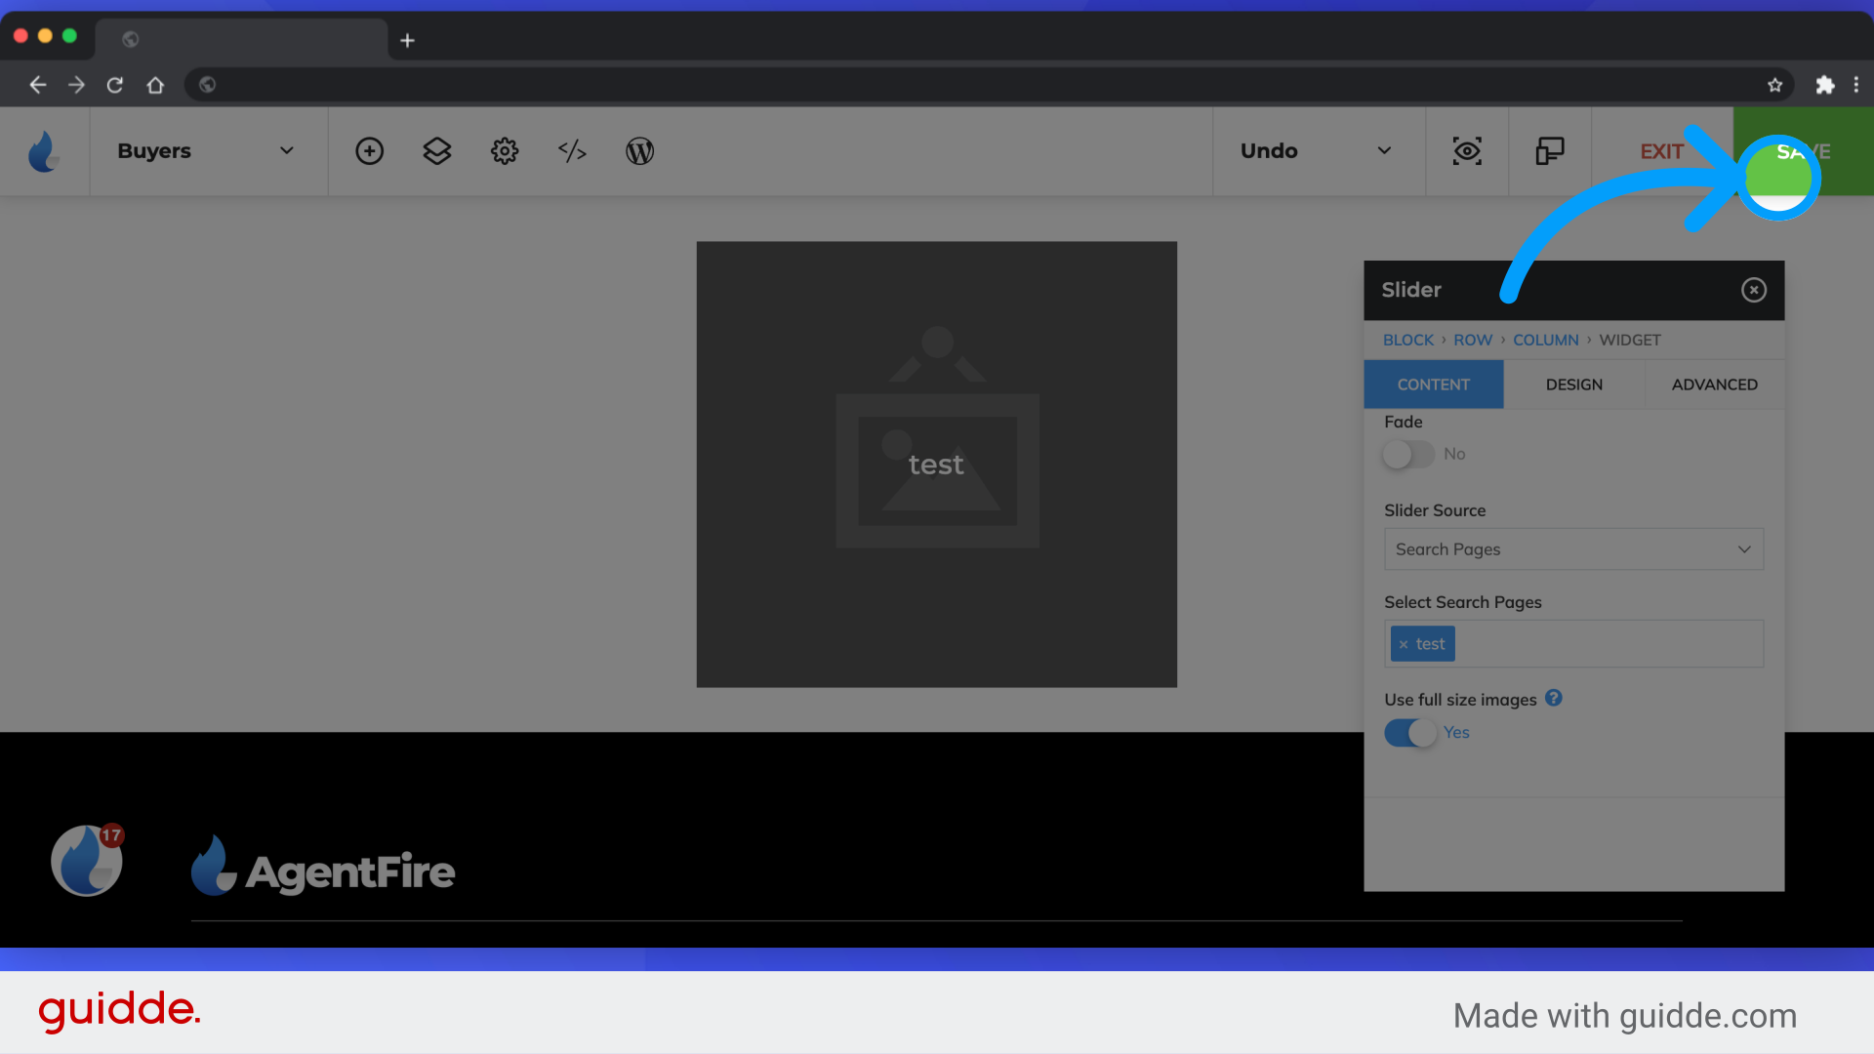This screenshot has height=1054, width=1874.
Task: Click the browser back arrow
Action: click(x=37, y=85)
